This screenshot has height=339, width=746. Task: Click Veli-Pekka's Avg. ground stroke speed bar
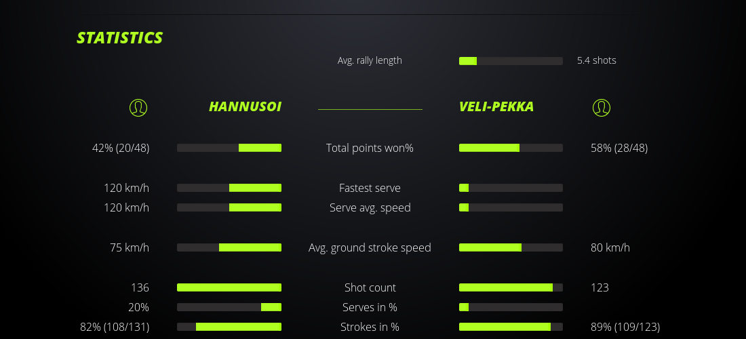[511, 247]
